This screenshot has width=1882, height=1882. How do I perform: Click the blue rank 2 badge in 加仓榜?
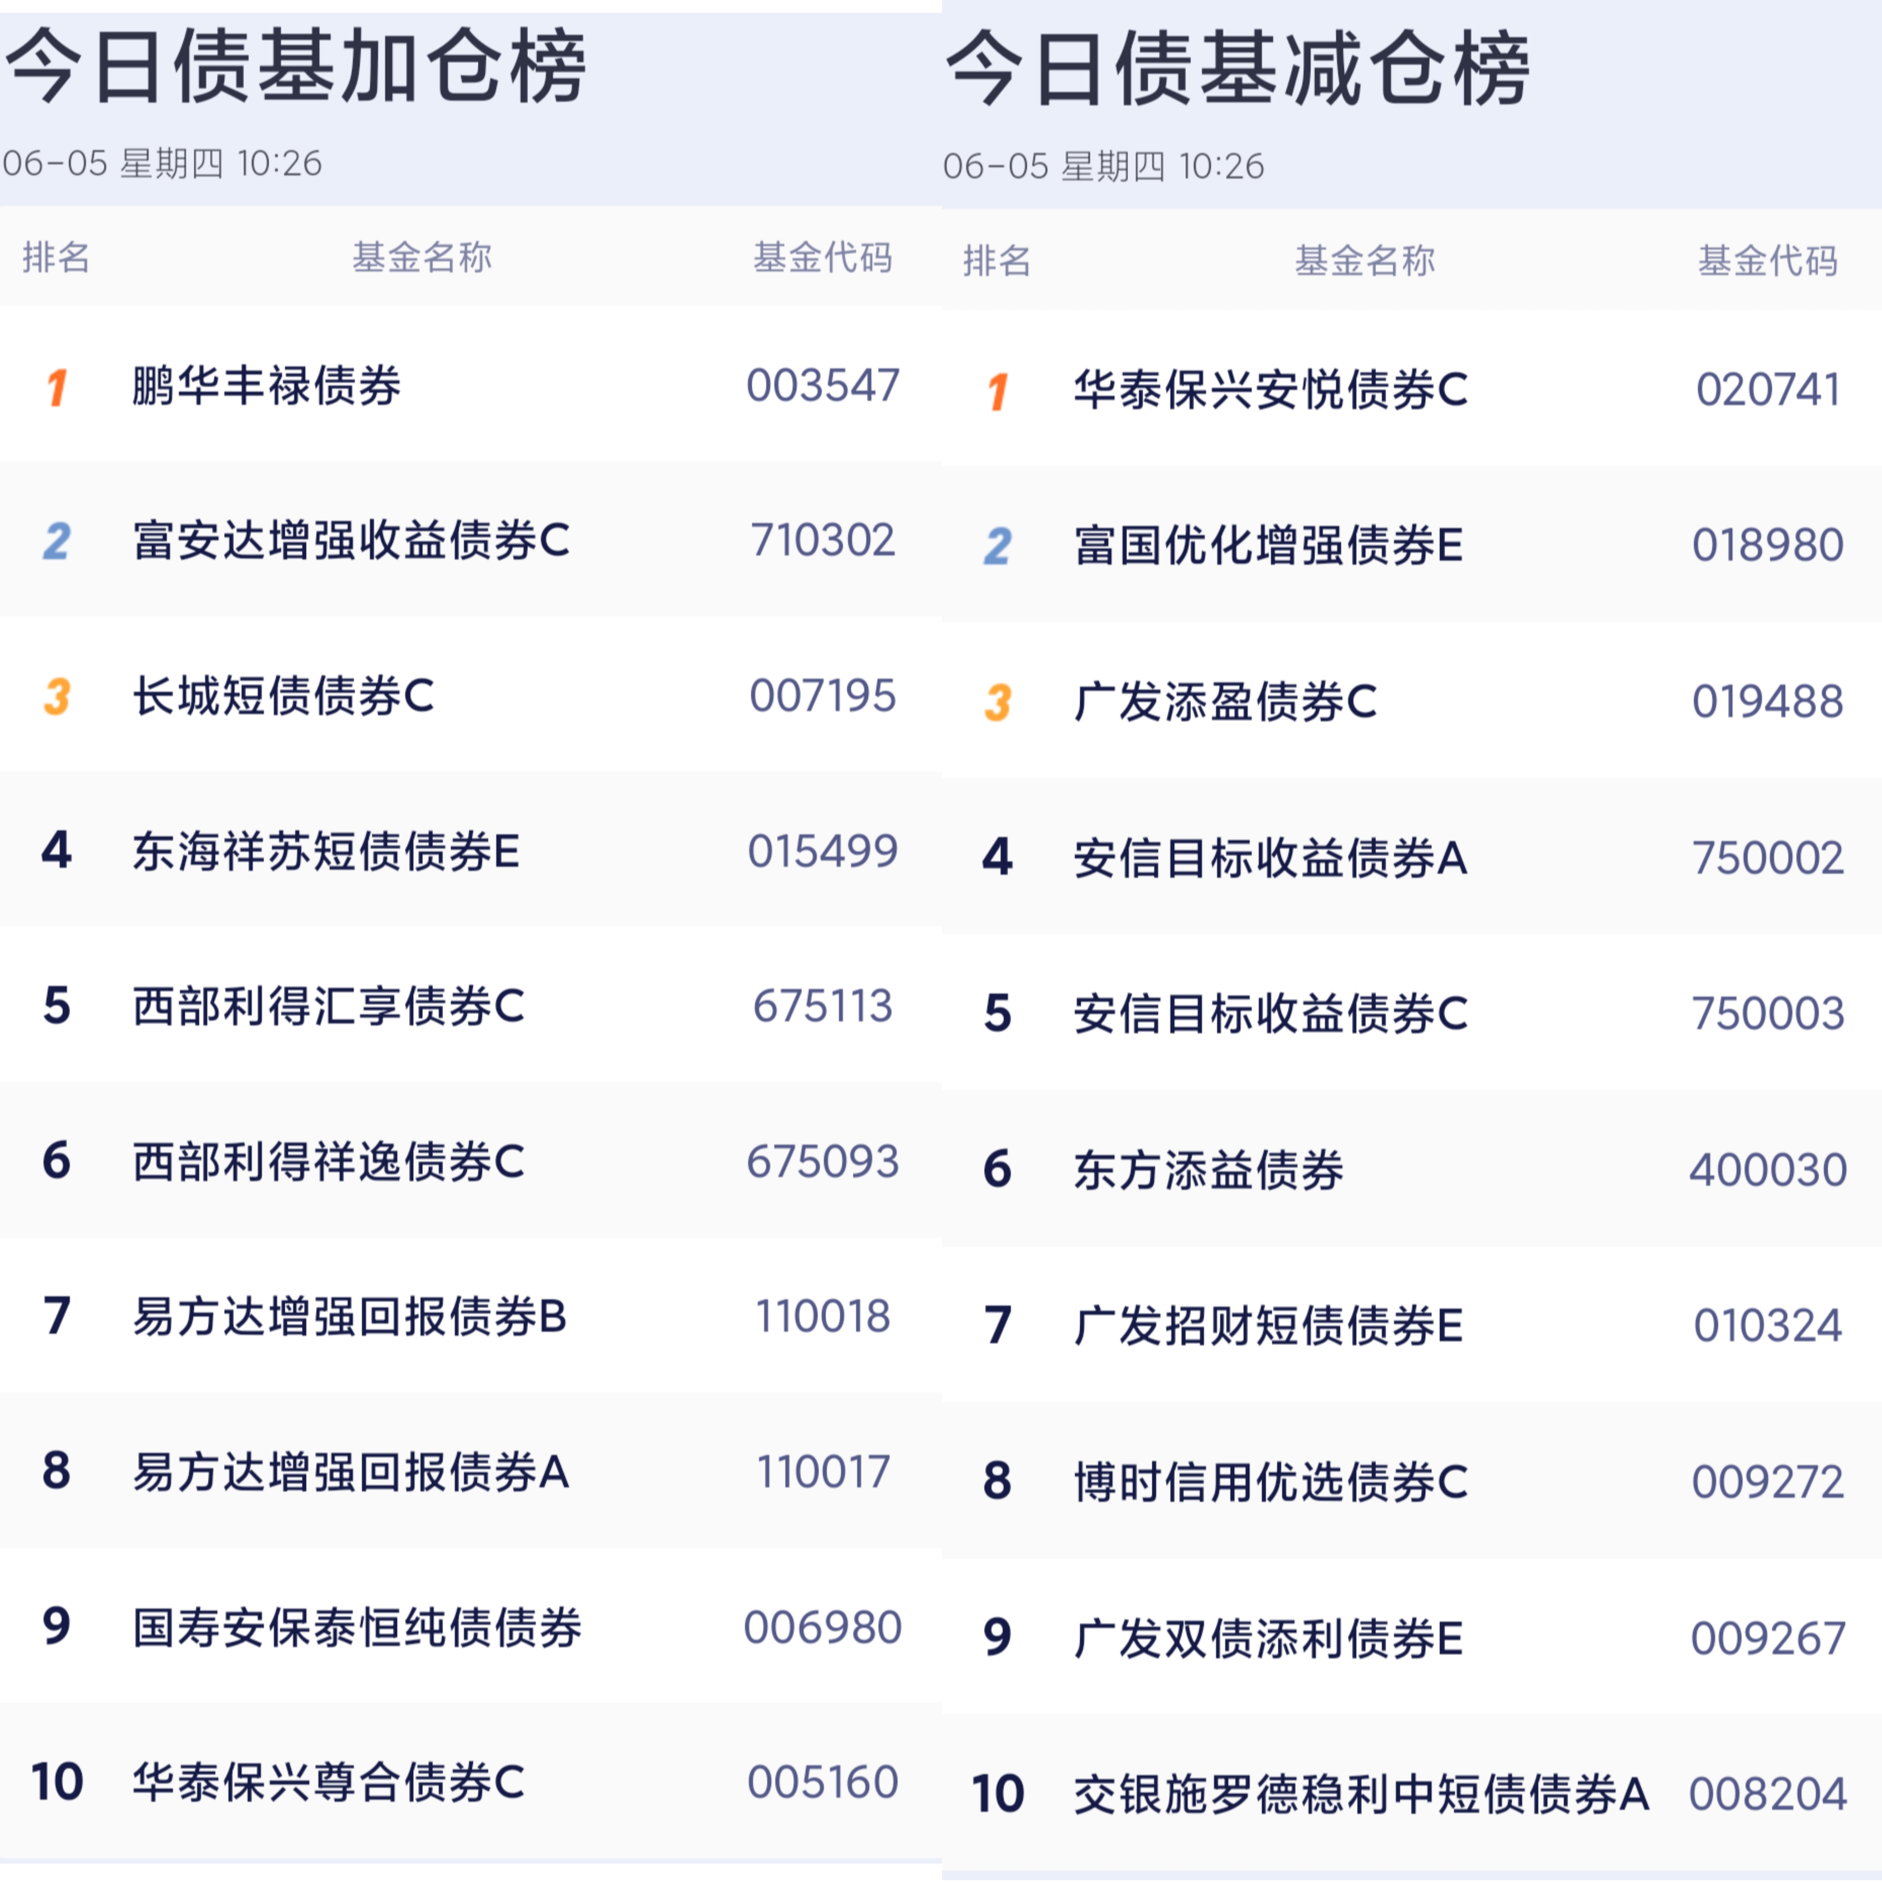57,542
